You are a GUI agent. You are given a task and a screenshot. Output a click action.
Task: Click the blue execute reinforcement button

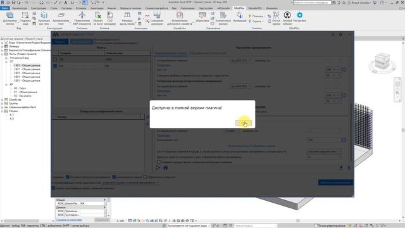pyautogui.click(x=335, y=182)
